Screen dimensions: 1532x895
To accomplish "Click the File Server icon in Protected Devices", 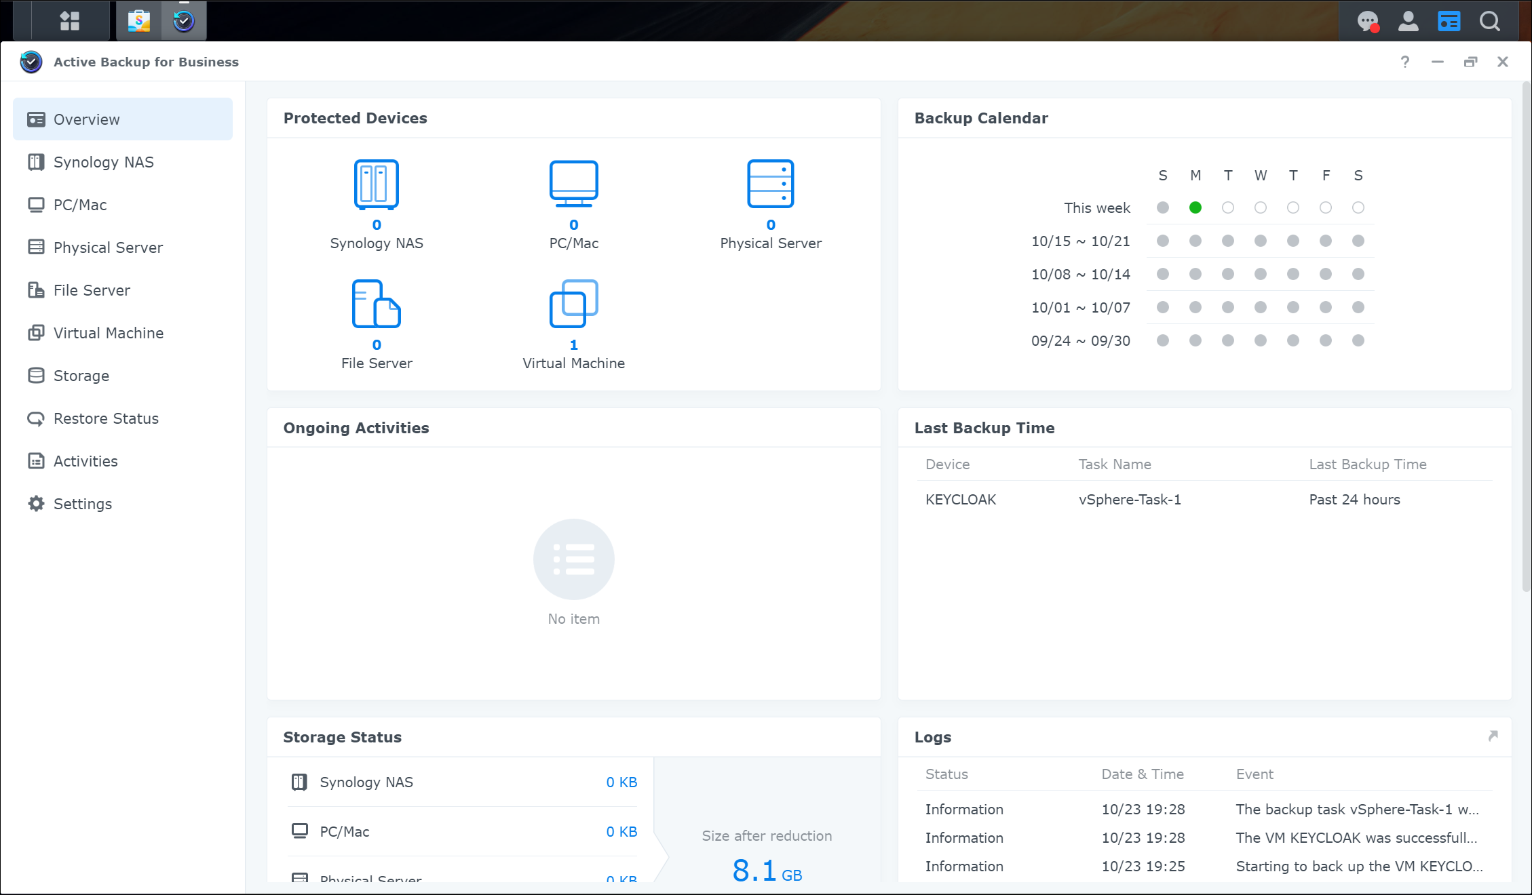I will pyautogui.click(x=376, y=304).
